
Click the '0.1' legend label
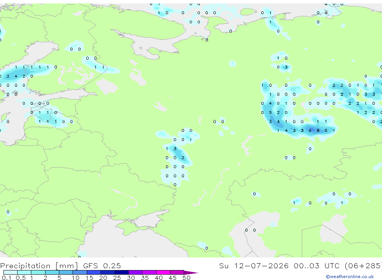6,278
